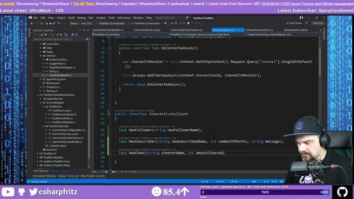
Task: Expand the PixelBot.UI project
Action: (38, 154)
